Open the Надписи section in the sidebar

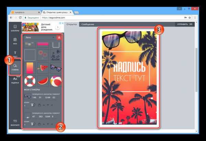click(15, 80)
